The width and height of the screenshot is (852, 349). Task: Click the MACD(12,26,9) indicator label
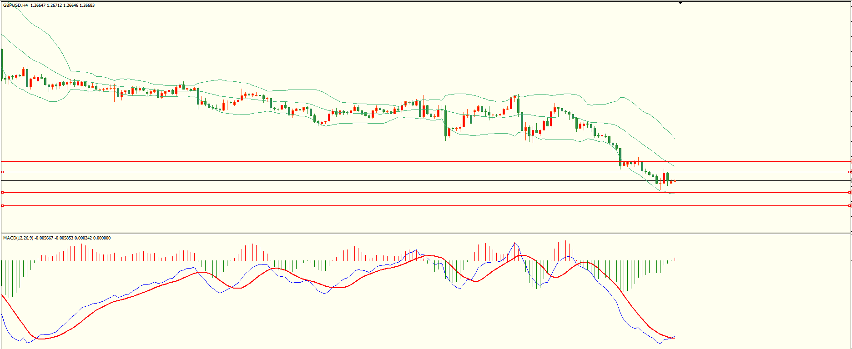coord(18,238)
